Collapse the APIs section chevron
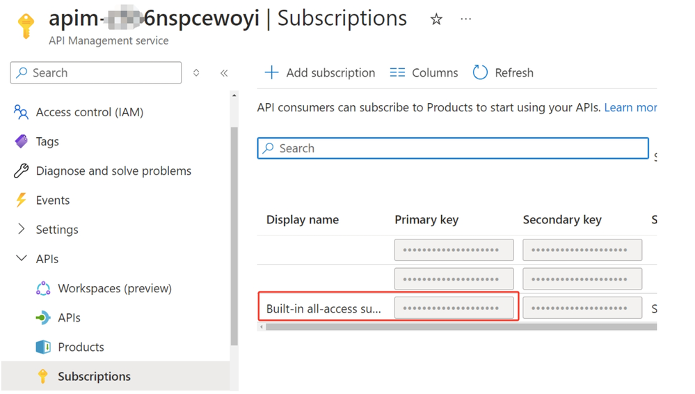Viewport: 695px width, 394px height. [21, 258]
